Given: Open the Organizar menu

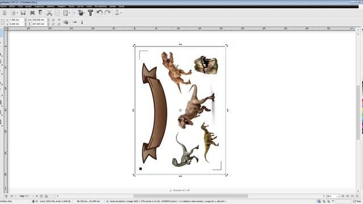Looking at the screenshot, I should click(39, 6).
